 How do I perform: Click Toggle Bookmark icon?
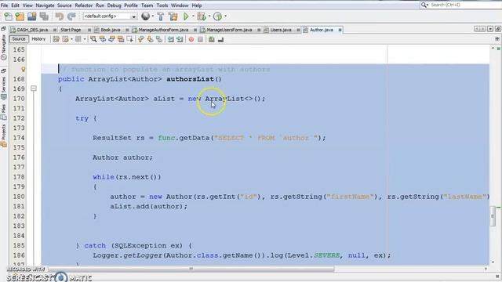[x=159, y=39]
